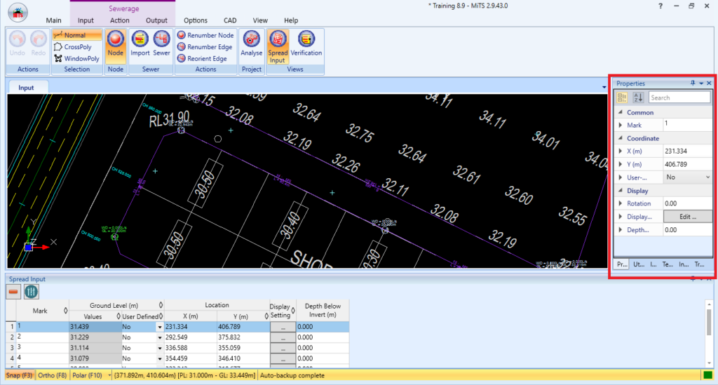Screen dimensions: 718x385
Task: Expand the Mark property row
Action: click(621, 125)
